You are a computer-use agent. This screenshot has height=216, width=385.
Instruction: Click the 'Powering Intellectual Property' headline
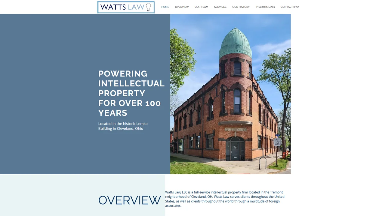pos(131,93)
